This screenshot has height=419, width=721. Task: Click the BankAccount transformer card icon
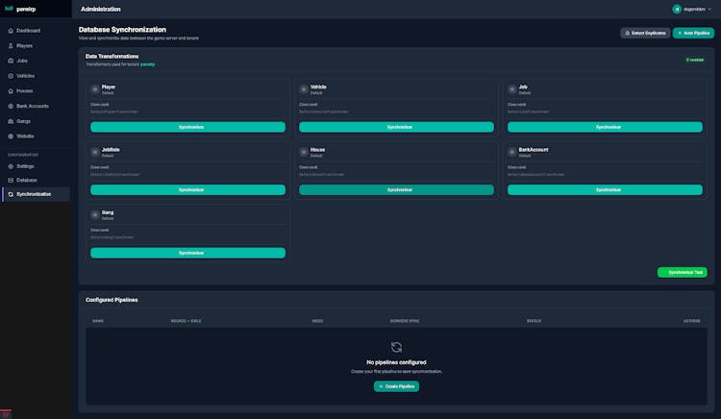511,152
